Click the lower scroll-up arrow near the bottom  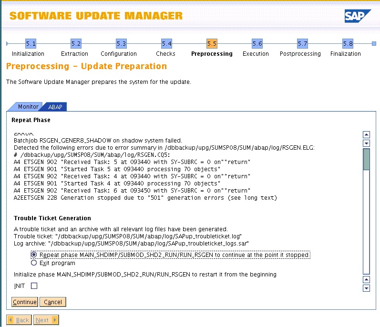(x=366, y=279)
